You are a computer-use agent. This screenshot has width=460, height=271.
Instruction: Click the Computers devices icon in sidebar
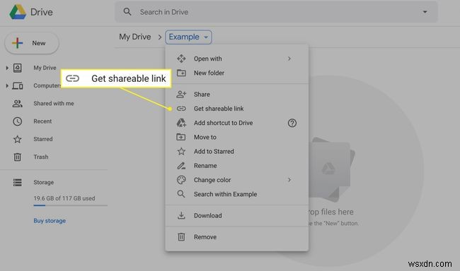(18, 86)
